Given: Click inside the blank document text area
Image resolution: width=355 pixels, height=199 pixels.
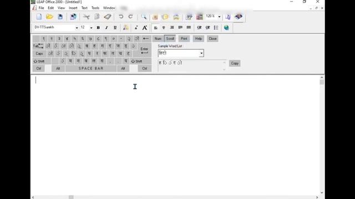Looking at the screenshot, I should pyautogui.click(x=175, y=135).
